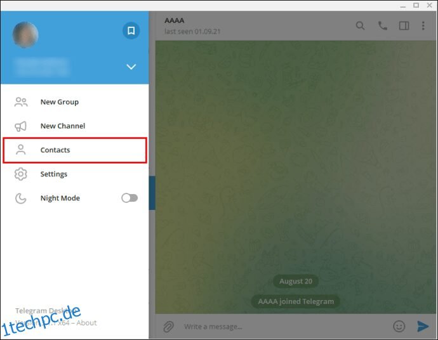Open Saved Messages bookmark icon
Image resolution: width=438 pixels, height=340 pixels.
(x=131, y=30)
